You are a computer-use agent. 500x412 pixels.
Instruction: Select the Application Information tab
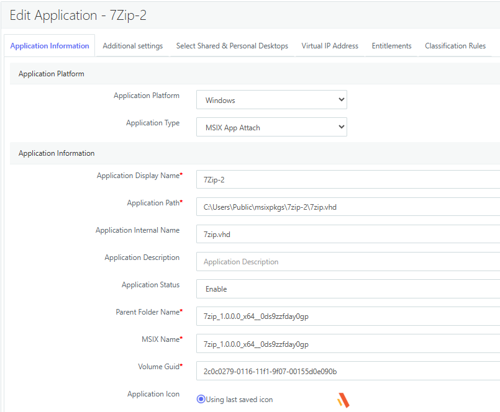pyautogui.click(x=50, y=46)
